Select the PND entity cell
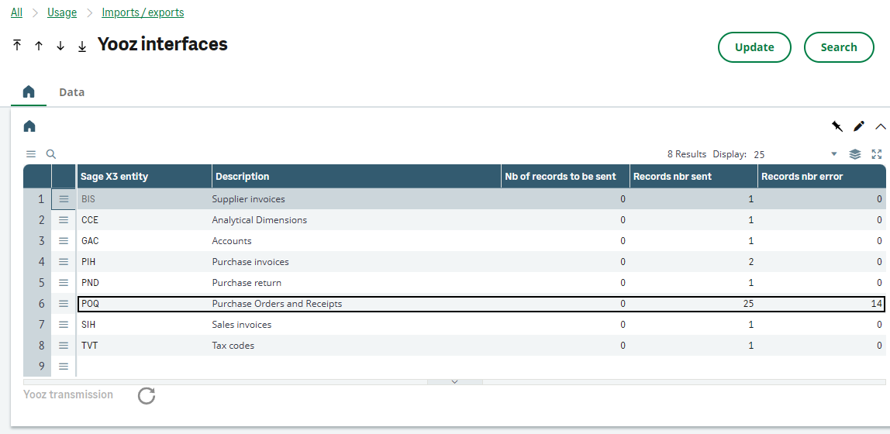This screenshot has width=890, height=434. point(143,283)
